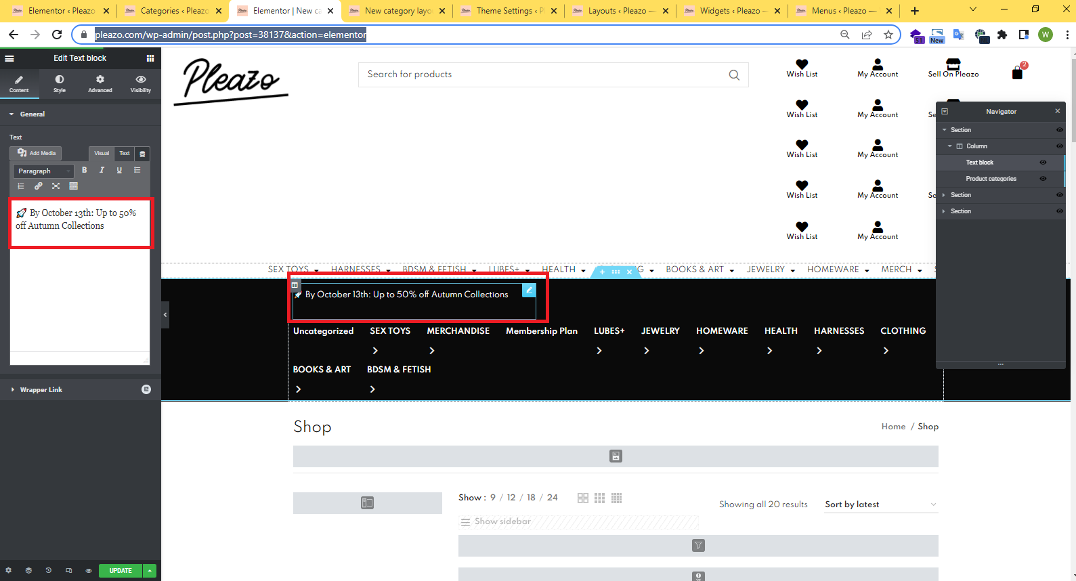Toggle visibility of third Section in Navigator
The width and height of the screenshot is (1076, 581).
1060,211
